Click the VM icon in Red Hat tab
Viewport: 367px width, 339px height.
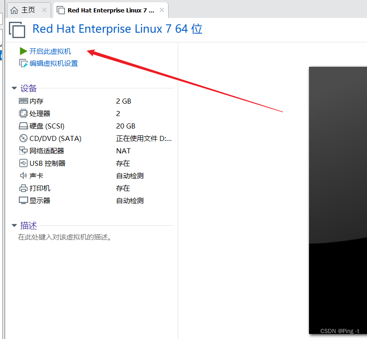coord(61,10)
